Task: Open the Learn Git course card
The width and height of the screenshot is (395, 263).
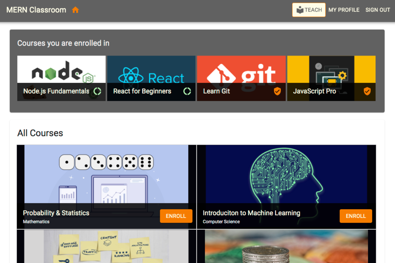Action: pyautogui.click(x=241, y=69)
